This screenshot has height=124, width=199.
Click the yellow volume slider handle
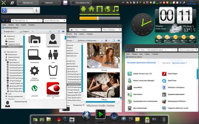98,18
